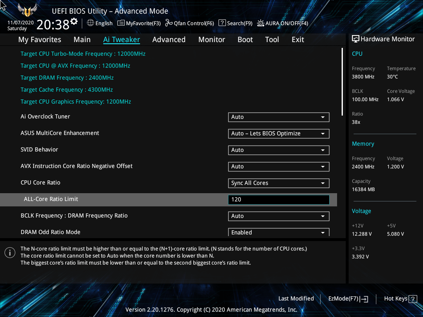The width and height of the screenshot is (423, 317).
Task: Open the Monitor tab
Action: [212, 40]
